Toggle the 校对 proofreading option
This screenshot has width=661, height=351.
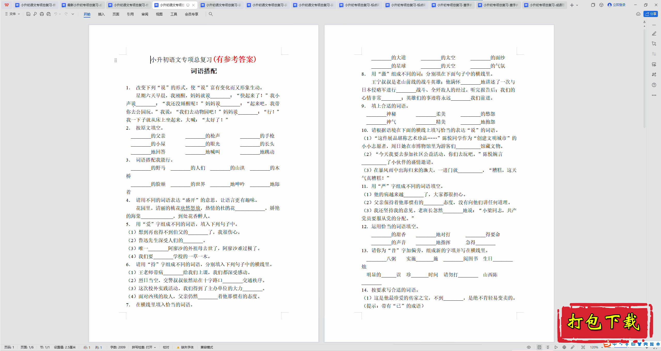point(166,347)
